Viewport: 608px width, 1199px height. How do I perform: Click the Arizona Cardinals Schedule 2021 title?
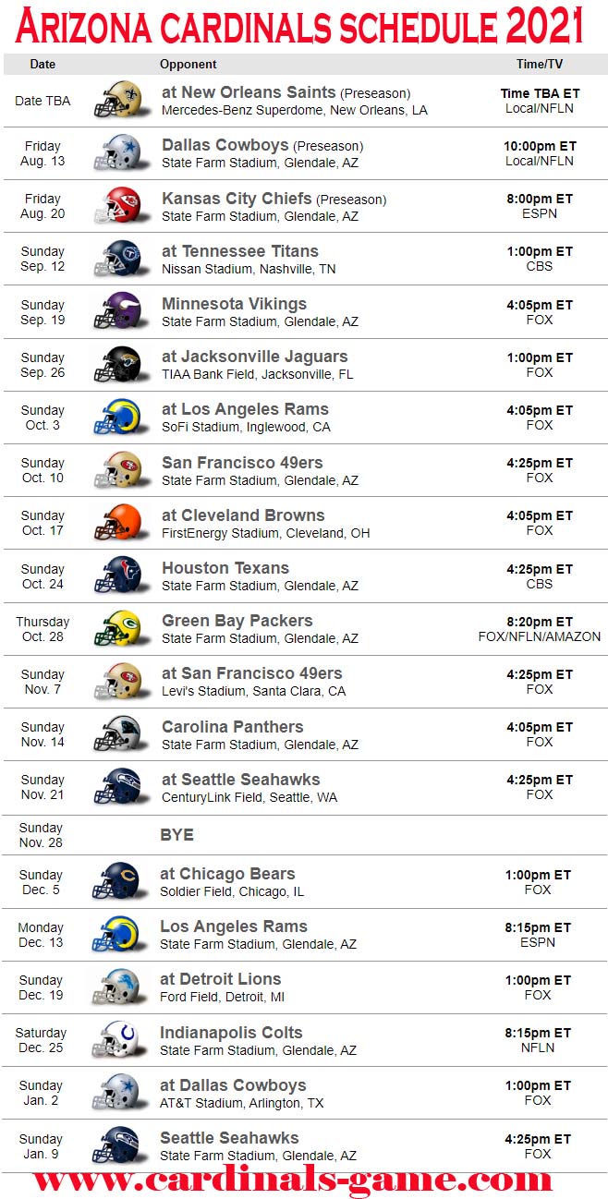point(300,26)
